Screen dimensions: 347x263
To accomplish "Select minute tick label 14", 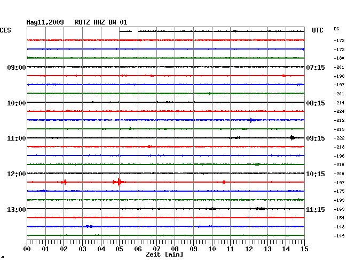I will 286,249.
